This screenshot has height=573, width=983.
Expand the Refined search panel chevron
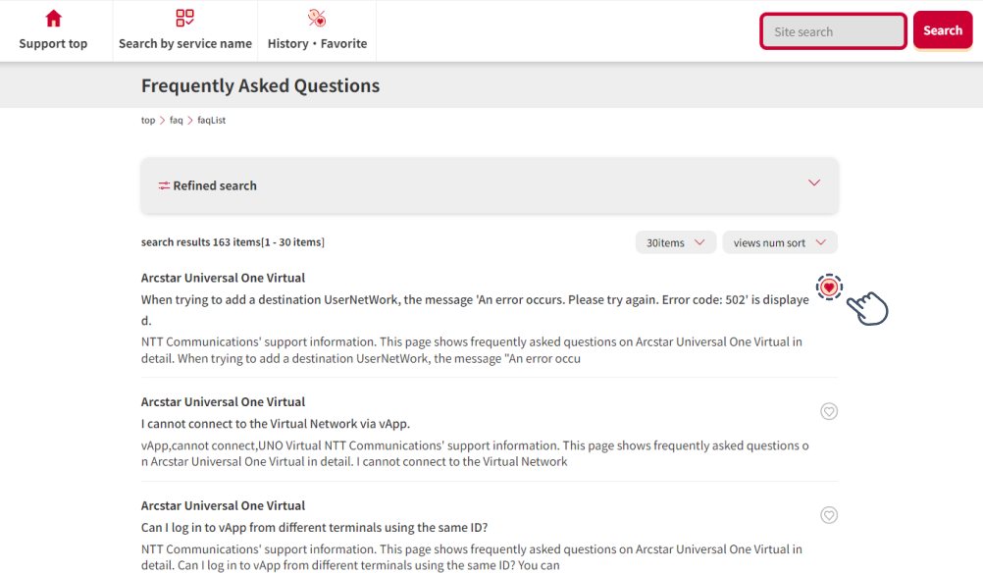[813, 183]
